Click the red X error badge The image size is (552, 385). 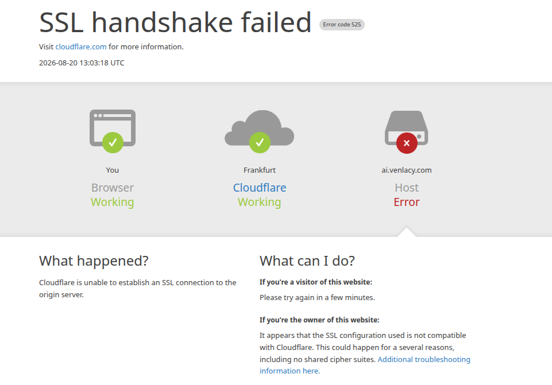point(407,143)
